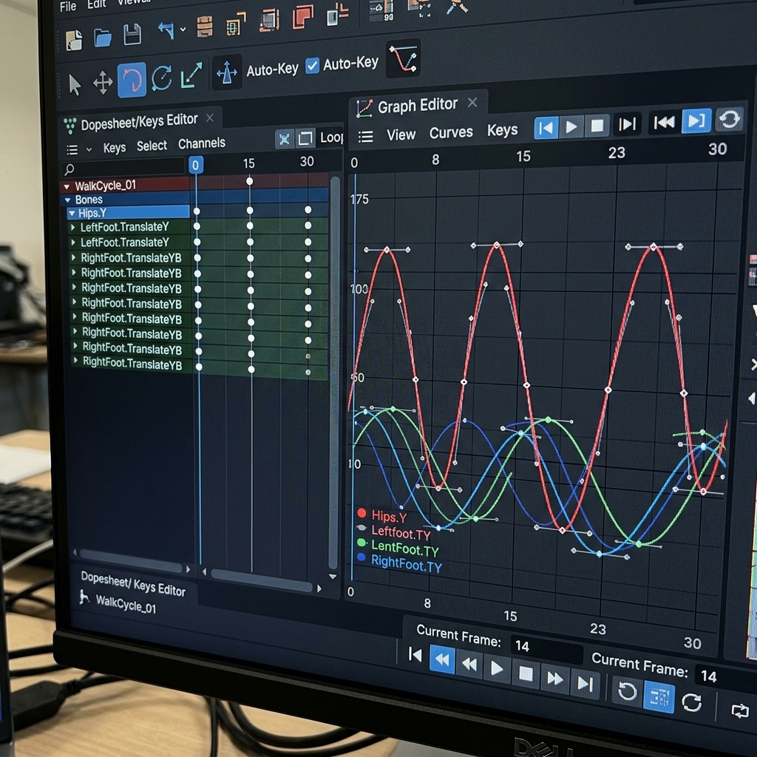Collapse the WalkCycle_01 tree row
This screenshot has height=757, width=757.
[67, 186]
